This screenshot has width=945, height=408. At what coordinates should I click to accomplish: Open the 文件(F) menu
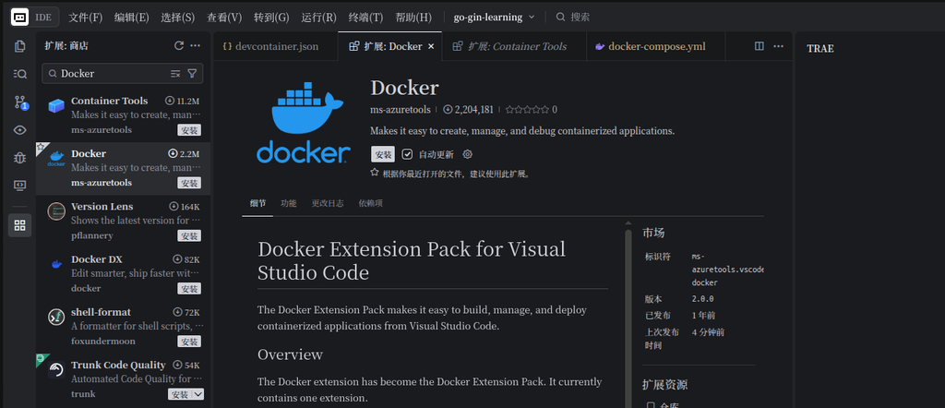point(85,17)
